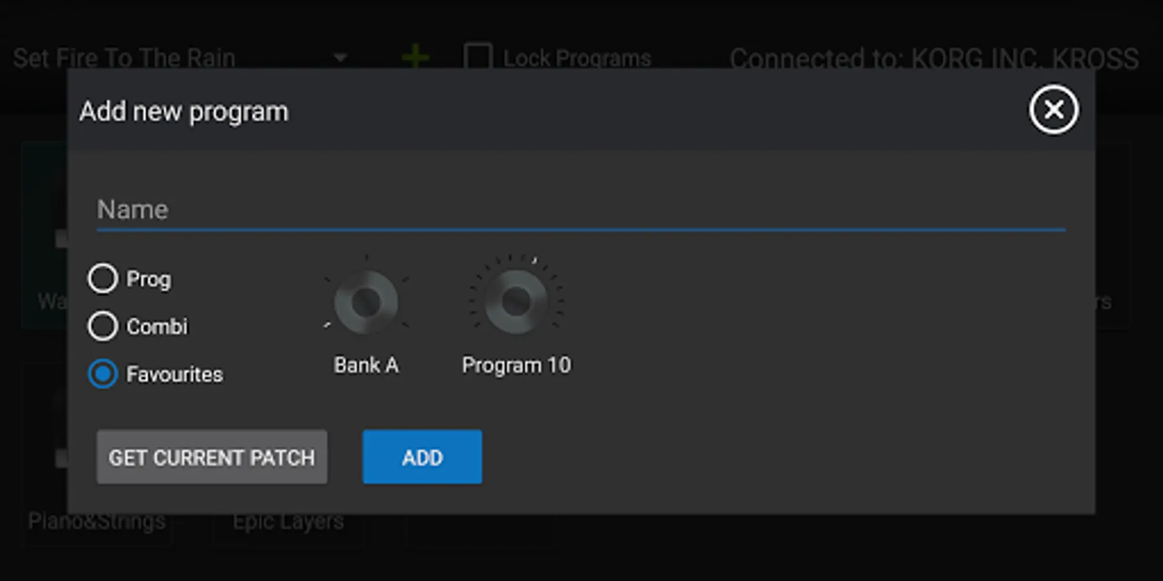The width and height of the screenshot is (1163, 581).
Task: Click the Bank A knob
Action: [366, 301]
